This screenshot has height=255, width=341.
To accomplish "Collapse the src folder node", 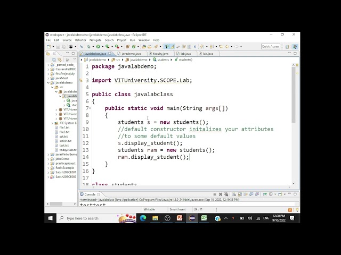I will pos(52,87).
